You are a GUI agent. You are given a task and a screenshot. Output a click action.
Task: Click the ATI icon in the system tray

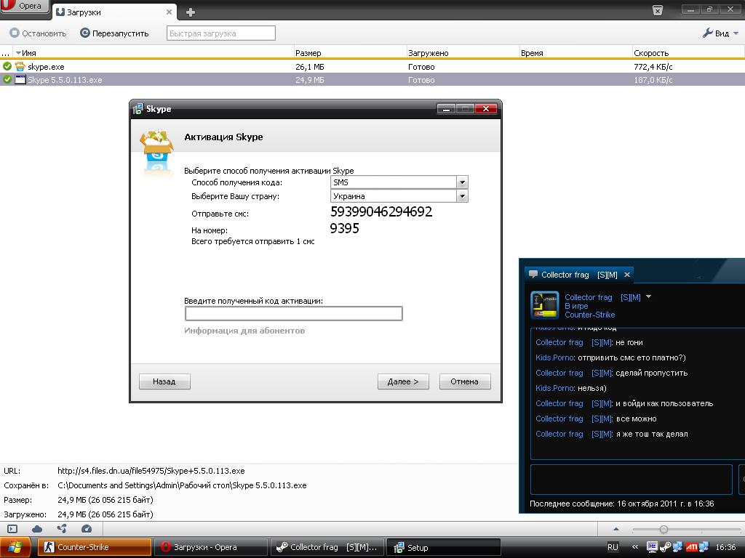pos(691,547)
